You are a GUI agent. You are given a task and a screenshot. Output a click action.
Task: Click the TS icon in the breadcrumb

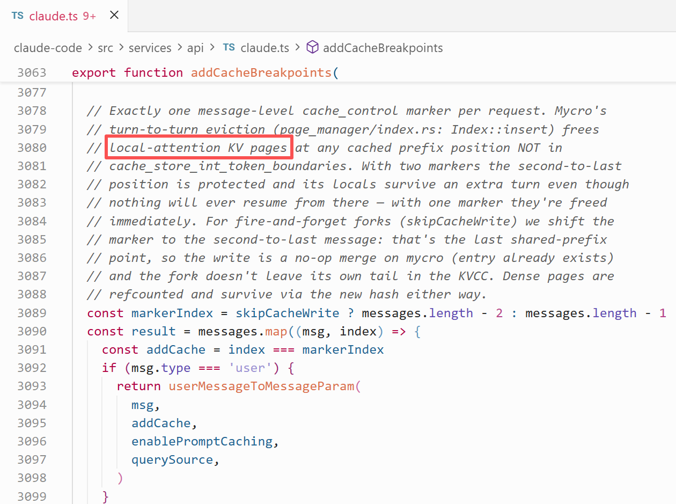click(229, 47)
